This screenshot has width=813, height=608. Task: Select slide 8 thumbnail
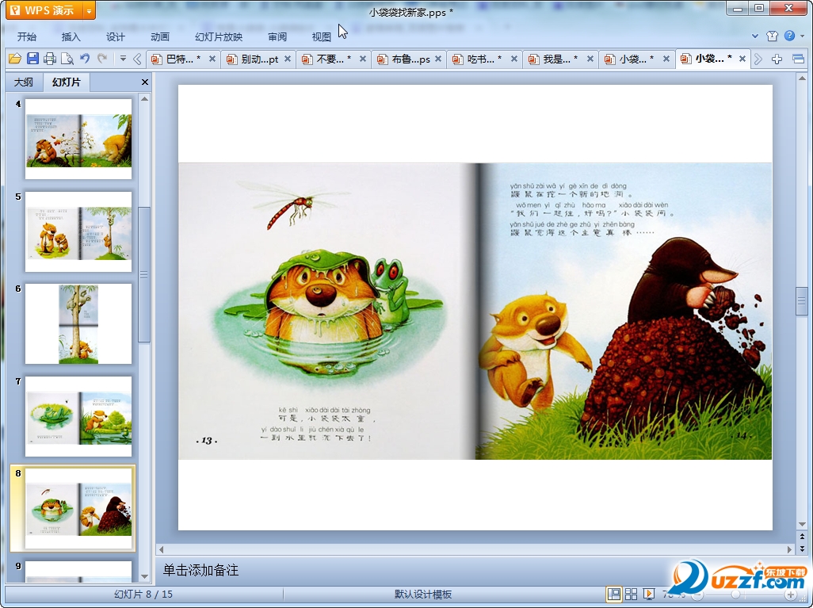click(78, 508)
